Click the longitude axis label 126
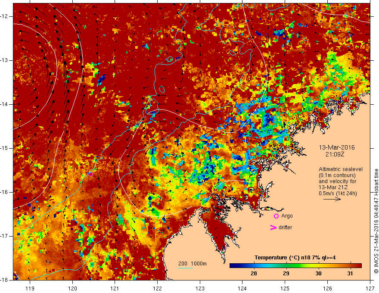Image resolution: width=379 pixels, height=293 pixels. coord(327,288)
